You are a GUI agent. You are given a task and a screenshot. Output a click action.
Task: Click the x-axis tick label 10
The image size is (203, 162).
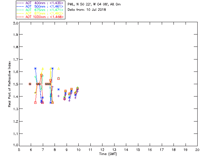pos(78,150)
